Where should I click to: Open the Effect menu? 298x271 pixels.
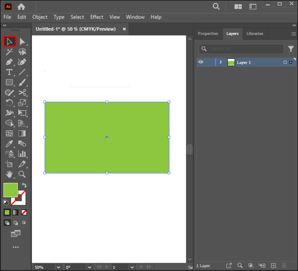pyautogui.click(x=97, y=17)
